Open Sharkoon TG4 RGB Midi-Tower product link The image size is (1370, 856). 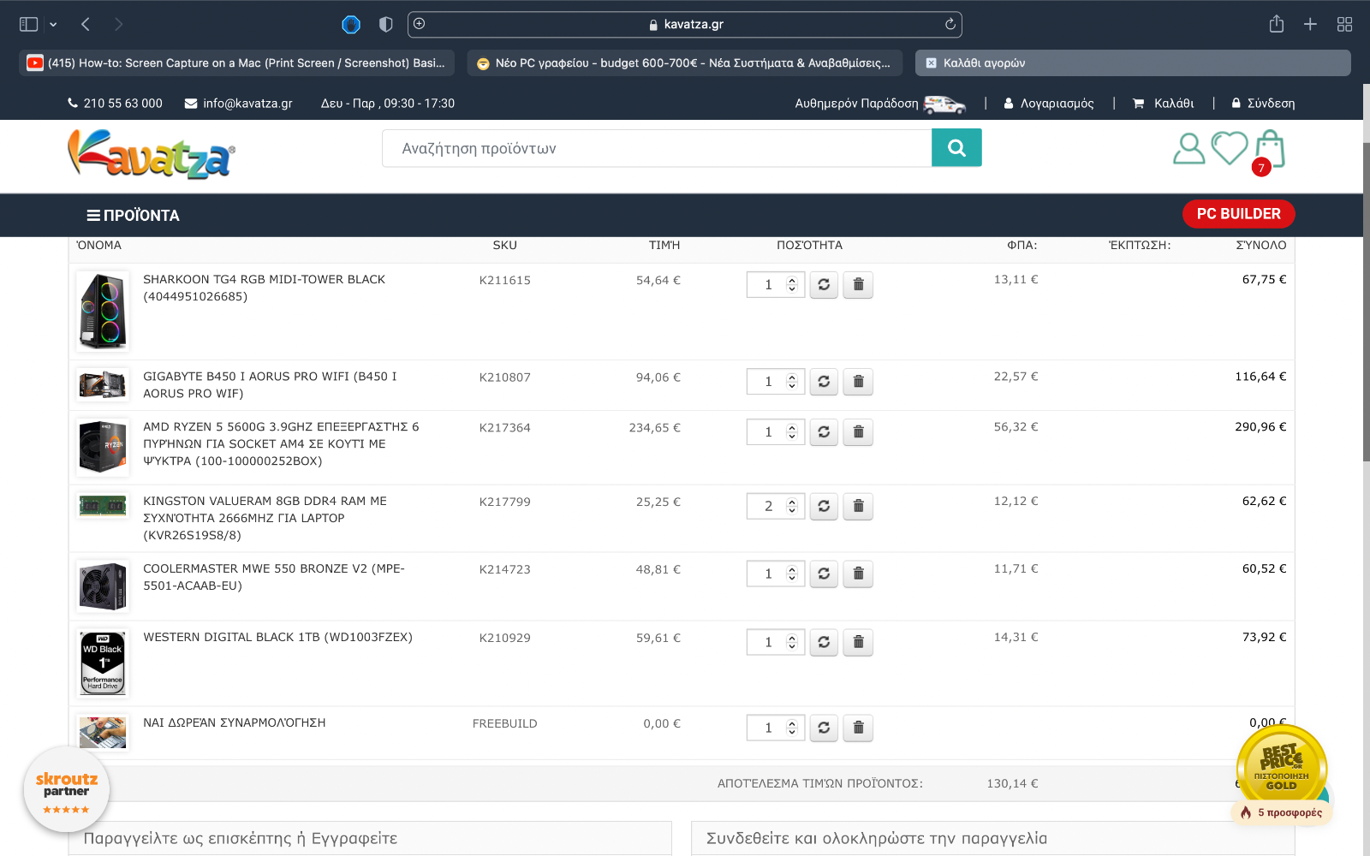[264, 288]
